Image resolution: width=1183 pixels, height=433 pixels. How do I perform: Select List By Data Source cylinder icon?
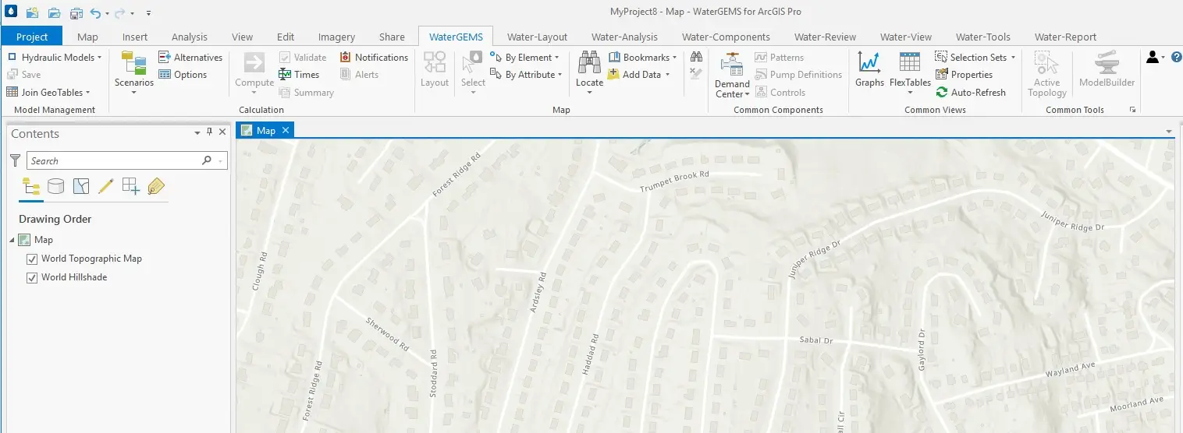tap(56, 186)
